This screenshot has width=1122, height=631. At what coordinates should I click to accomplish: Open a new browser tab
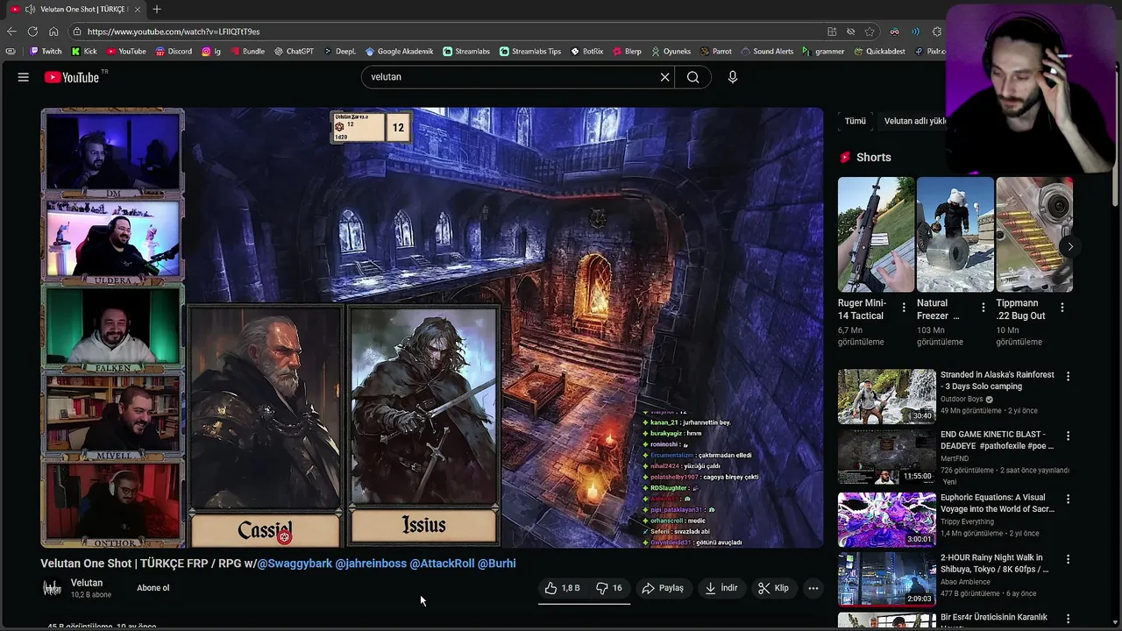(157, 9)
